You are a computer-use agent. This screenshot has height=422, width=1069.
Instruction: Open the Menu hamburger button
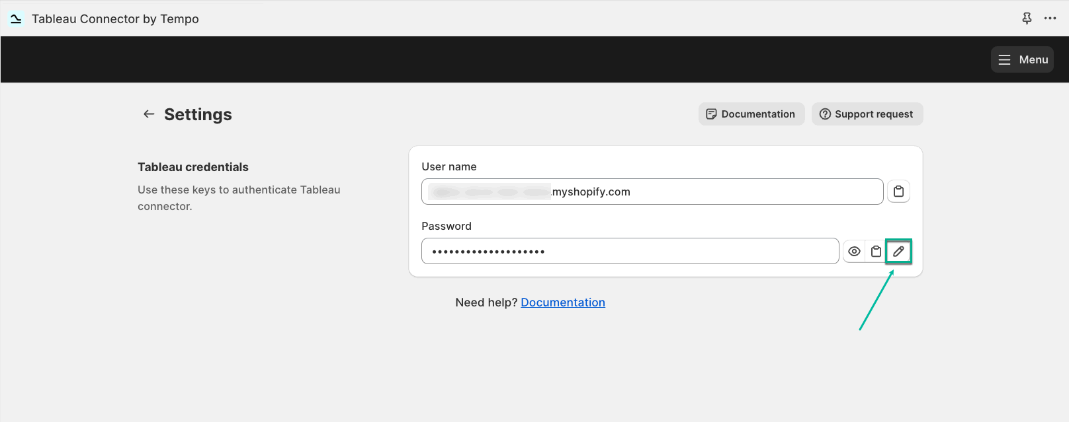click(x=1022, y=59)
